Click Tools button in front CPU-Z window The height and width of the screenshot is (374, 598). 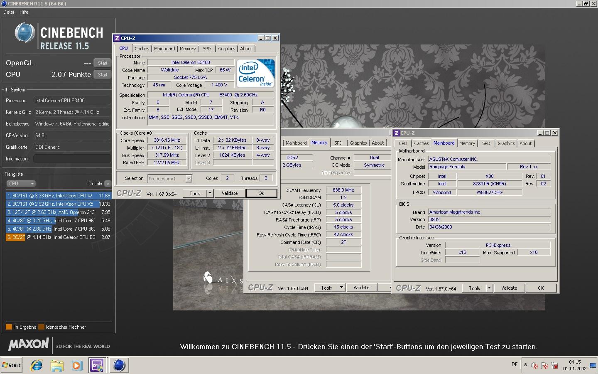pos(195,193)
